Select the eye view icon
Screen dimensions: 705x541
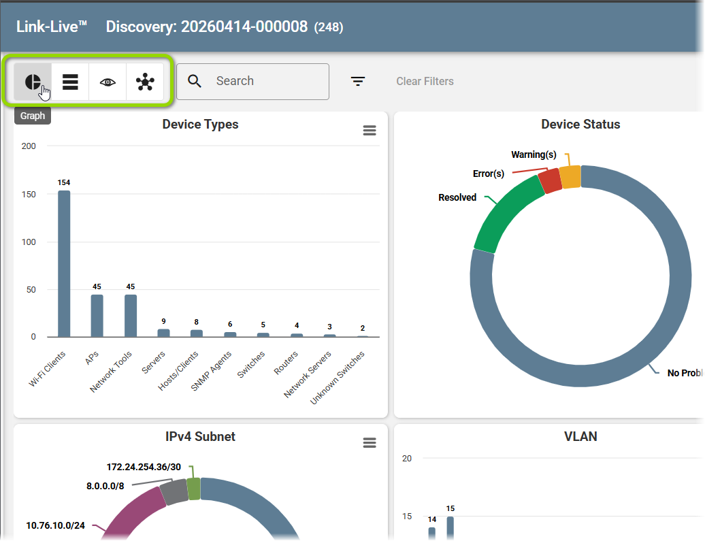[108, 82]
